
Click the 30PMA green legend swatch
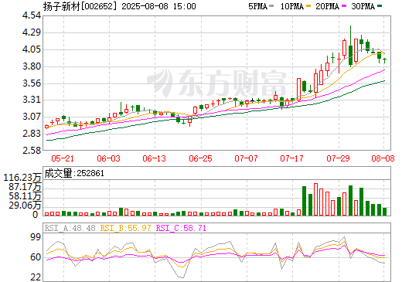click(x=380, y=5)
